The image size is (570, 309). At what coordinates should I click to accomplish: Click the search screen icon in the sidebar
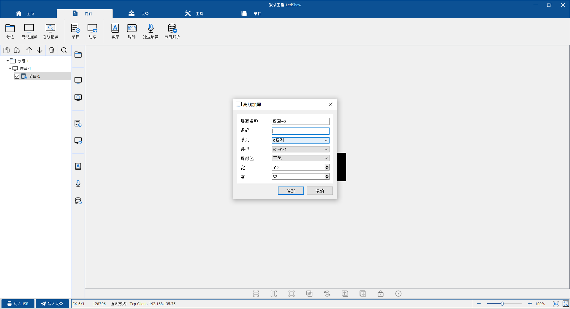(78, 98)
